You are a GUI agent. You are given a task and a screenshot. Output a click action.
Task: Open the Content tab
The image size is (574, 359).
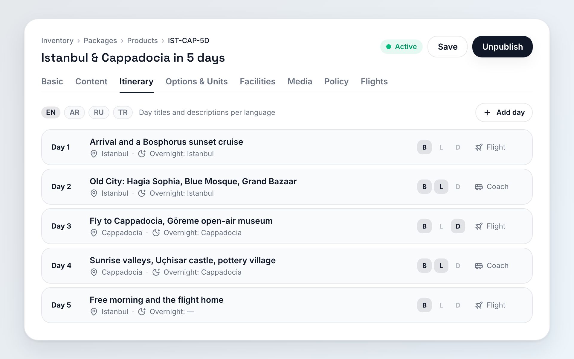91,81
